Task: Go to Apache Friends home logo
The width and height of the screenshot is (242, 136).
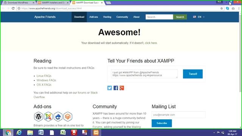Action: [x=45, y=17]
